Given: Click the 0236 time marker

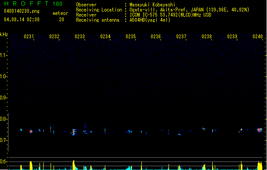Looking at the screenshot, I should coord(156,37).
